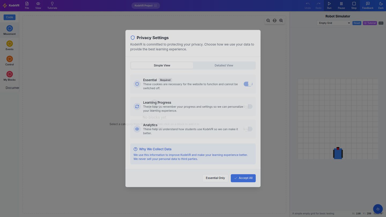Open the File menu
Screen dimensions: 386x217
coord(27,5)
